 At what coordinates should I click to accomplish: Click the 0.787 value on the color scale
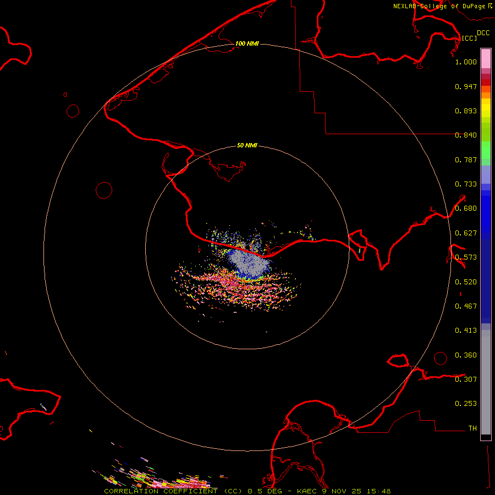click(x=466, y=159)
